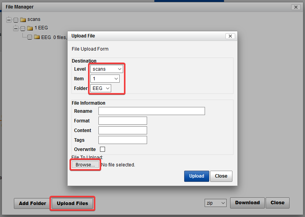The width and height of the screenshot is (305, 217).
Task: Enable the Overwrite checkbox
Action: click(102, 149)
